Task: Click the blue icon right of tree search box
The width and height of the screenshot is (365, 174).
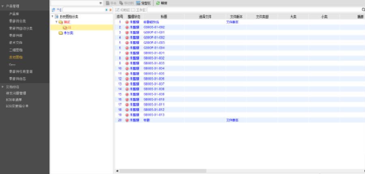Action: (x=106, y=9)
